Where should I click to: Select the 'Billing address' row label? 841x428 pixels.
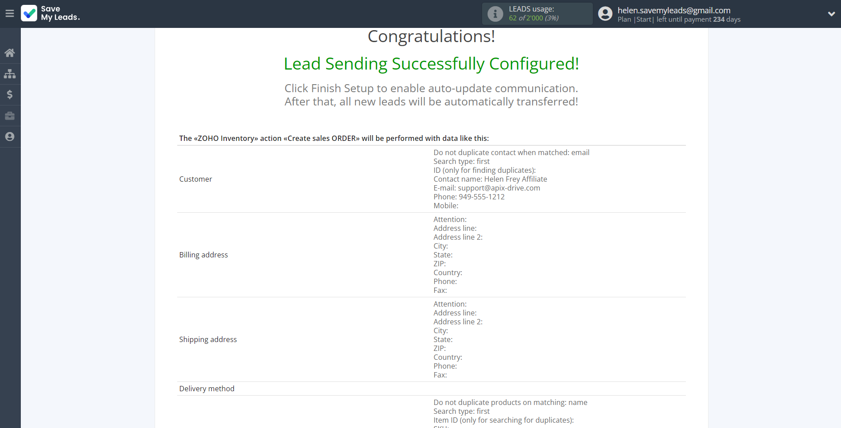[x=203, y=255]
